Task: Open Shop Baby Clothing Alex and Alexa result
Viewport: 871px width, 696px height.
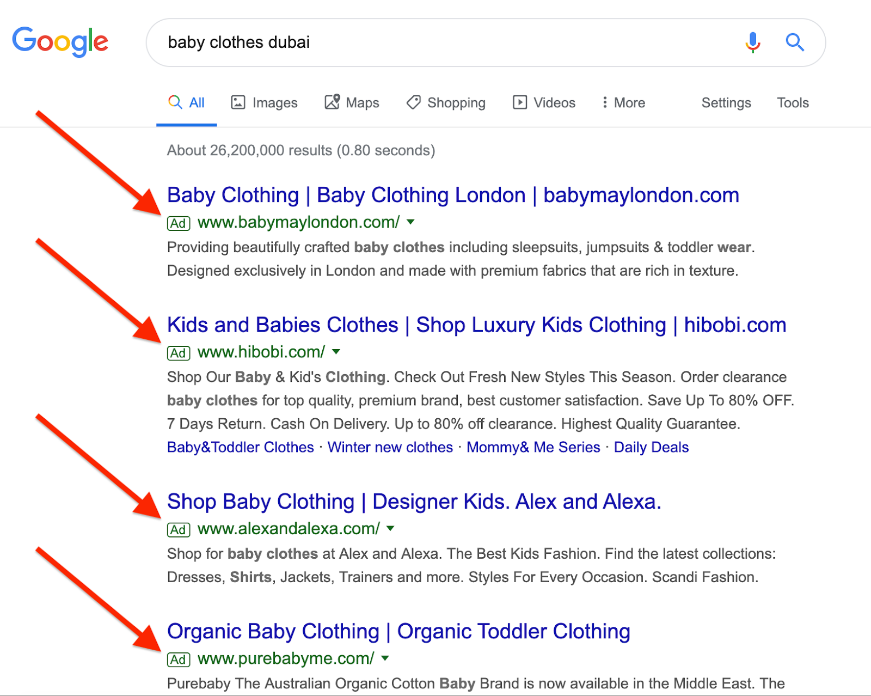Action: click(414, 502)
